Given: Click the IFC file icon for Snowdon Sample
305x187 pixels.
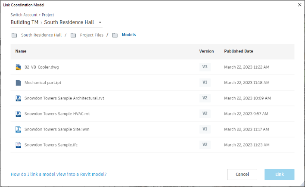Looking at the screenshot, I should click(x=18, y=145).
